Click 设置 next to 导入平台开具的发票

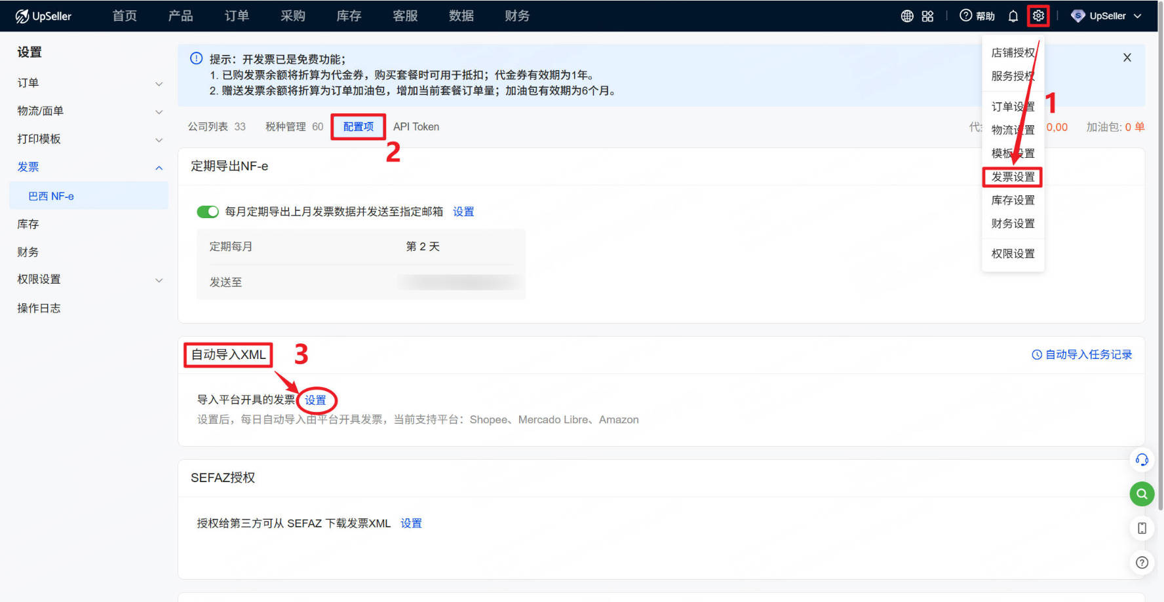317,400
